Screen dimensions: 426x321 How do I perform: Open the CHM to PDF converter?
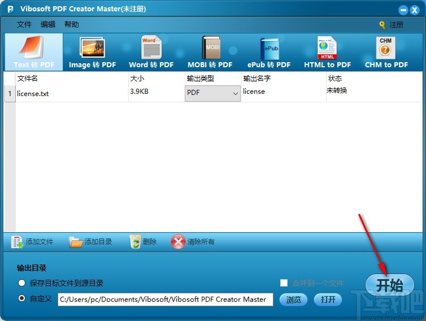click(x=386, y=52)
